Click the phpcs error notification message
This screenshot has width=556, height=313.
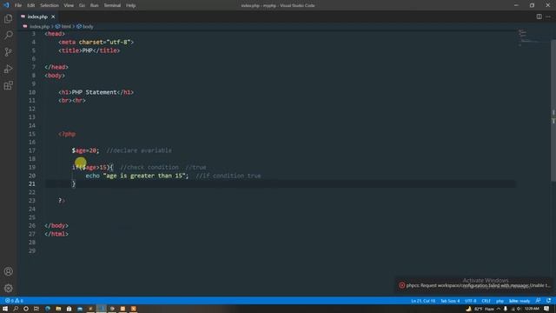[x=479, y=285]
